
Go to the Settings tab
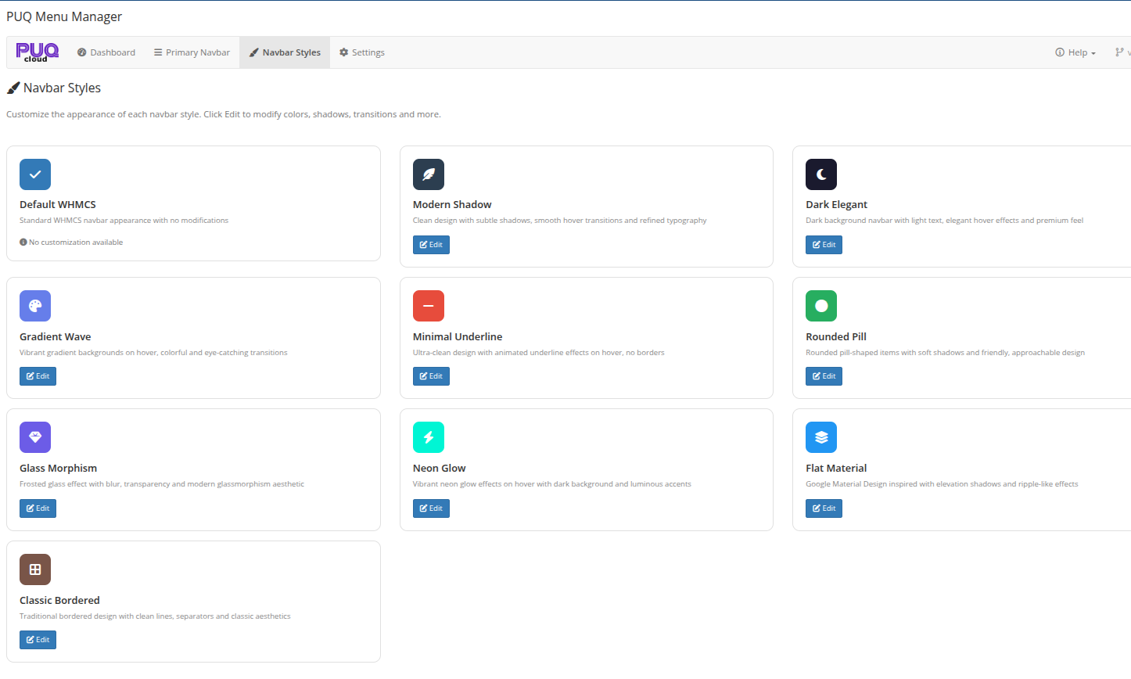[x=361, y=52]
